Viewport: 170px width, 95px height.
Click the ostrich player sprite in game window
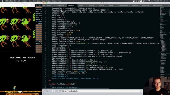point(14,88)
